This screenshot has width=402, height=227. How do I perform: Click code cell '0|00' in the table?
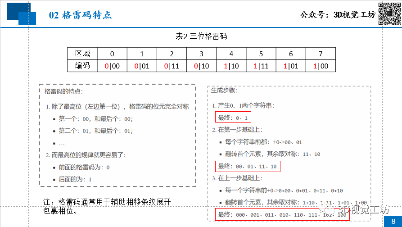112,66
